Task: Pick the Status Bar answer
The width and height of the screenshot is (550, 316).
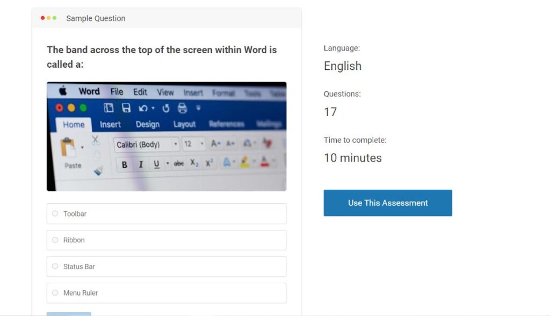Action: tap(167, 267)
